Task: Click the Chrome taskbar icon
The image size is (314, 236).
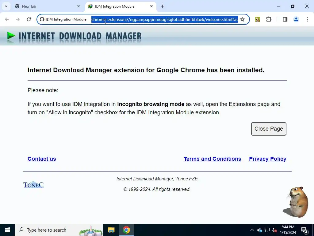Action: coord(126,230)
